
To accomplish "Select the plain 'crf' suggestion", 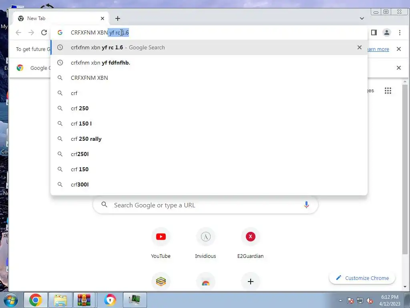I will click(x=209, y=93).
